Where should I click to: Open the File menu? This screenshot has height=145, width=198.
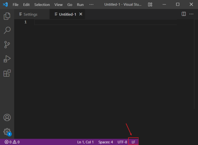click(x=15, y=5)
